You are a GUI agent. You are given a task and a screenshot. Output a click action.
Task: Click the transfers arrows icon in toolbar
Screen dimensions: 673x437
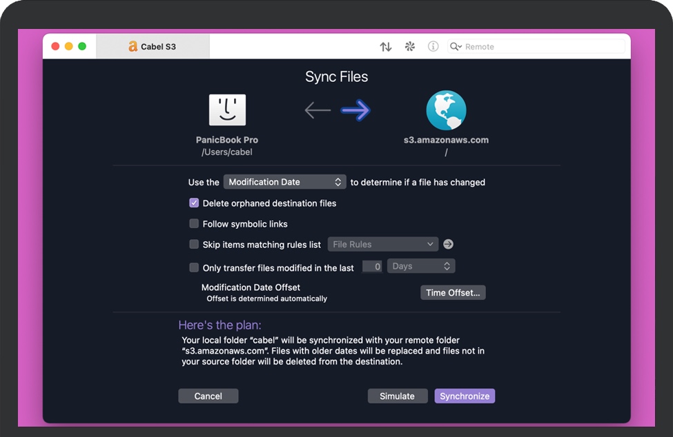click(x=386, y=47)
